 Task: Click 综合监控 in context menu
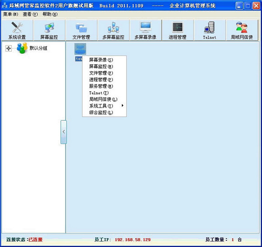pyautogui.click(x=100, y=112)
